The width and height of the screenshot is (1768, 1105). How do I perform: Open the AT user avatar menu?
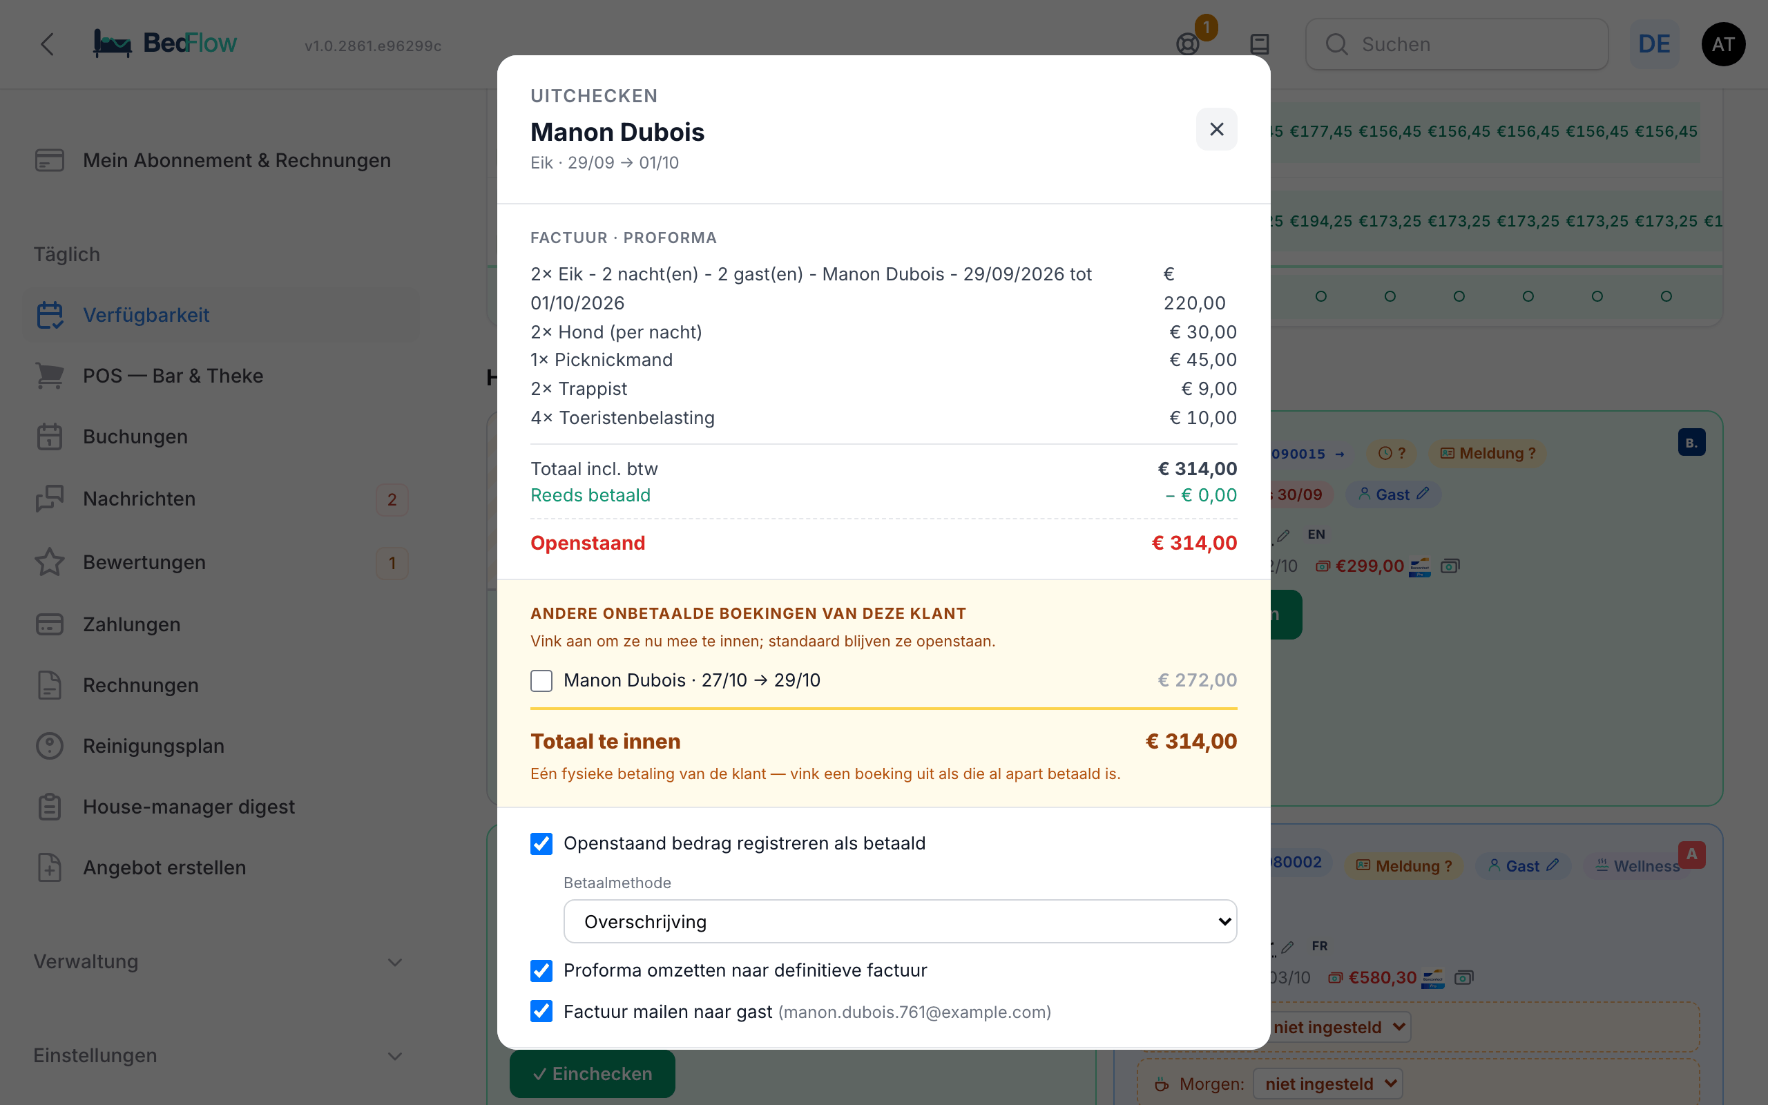(1722, 44)
